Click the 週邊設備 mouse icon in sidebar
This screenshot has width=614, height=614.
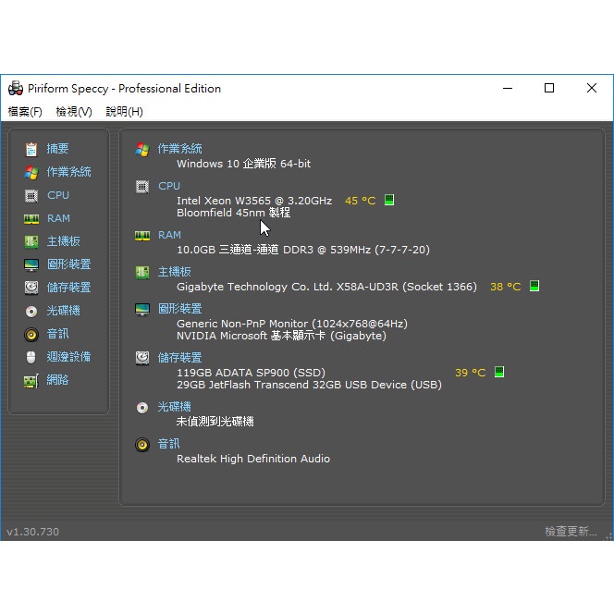pos(31,357)
